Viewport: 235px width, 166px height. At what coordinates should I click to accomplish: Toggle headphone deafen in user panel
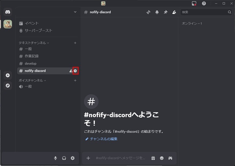click(64, 158)
